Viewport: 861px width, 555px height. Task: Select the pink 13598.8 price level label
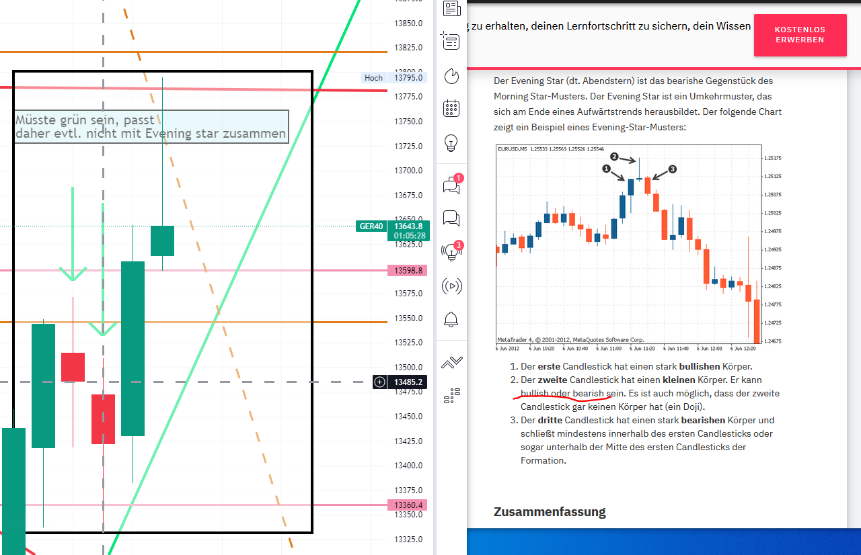[406, 271]
